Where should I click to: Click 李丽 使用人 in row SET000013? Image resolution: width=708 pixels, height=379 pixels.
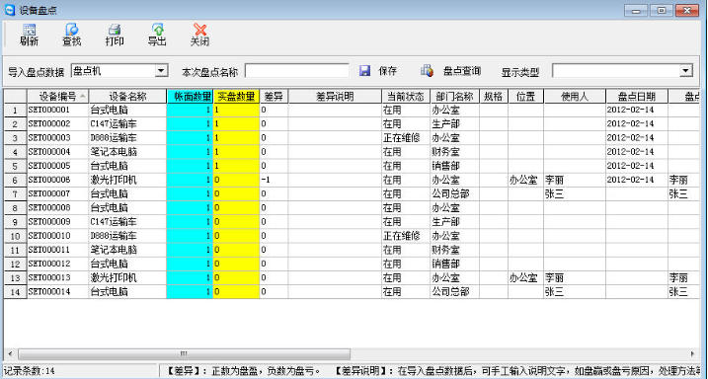pyautogui.click(x=554, y=278)
